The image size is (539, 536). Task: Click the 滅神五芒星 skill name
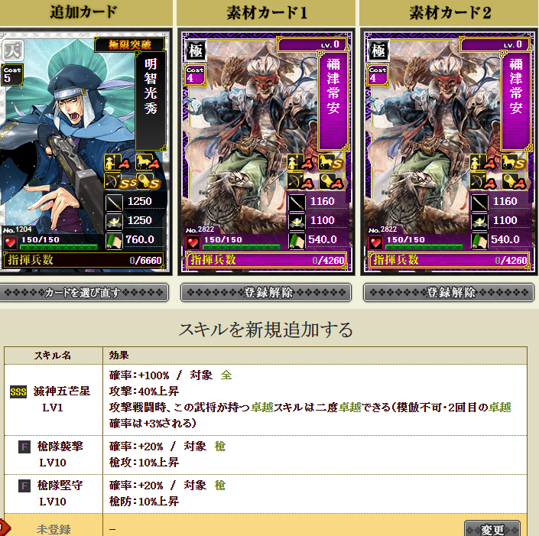[x=61, y=391]
